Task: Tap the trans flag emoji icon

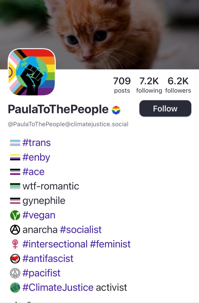Action: (x=15, y=143)
